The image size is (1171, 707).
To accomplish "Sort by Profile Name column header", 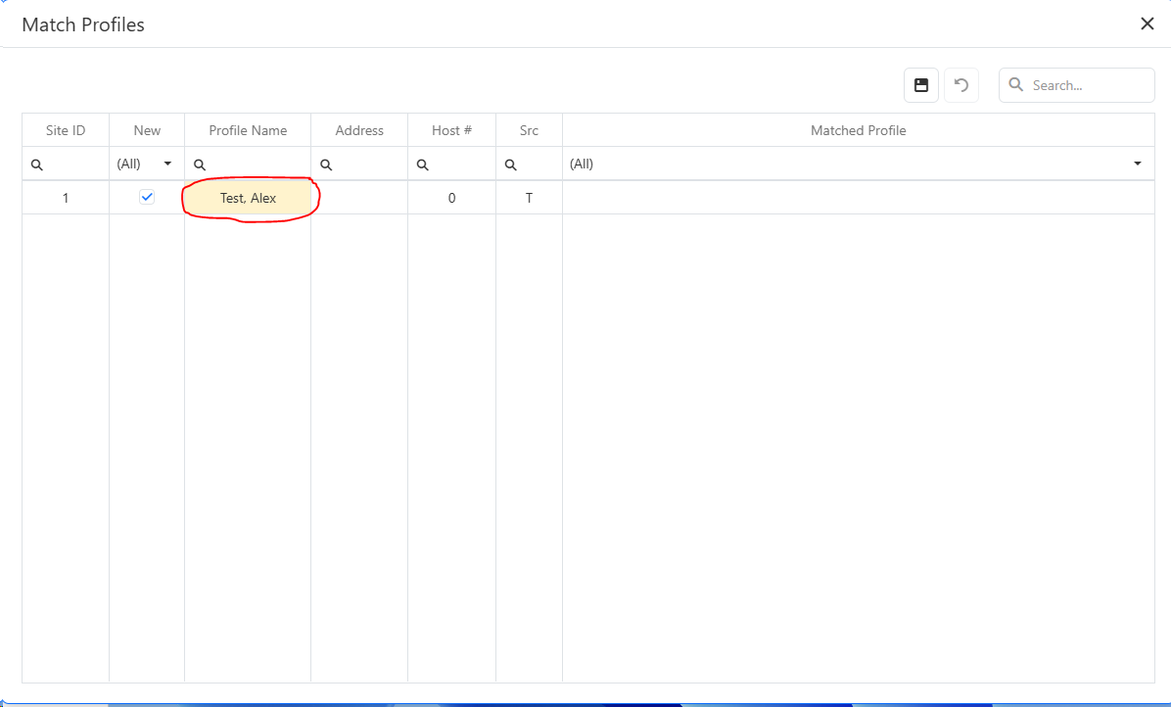I will pyautogui.click(x=248, y=130).
